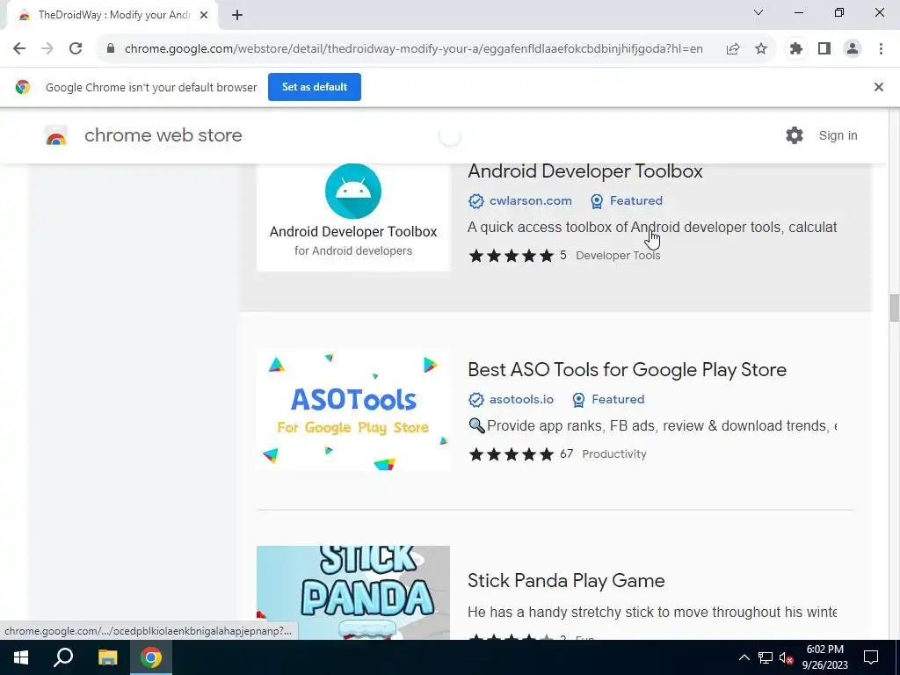
Task: Click star rating of Android Developer Toolbox
Action: (511, 256)
